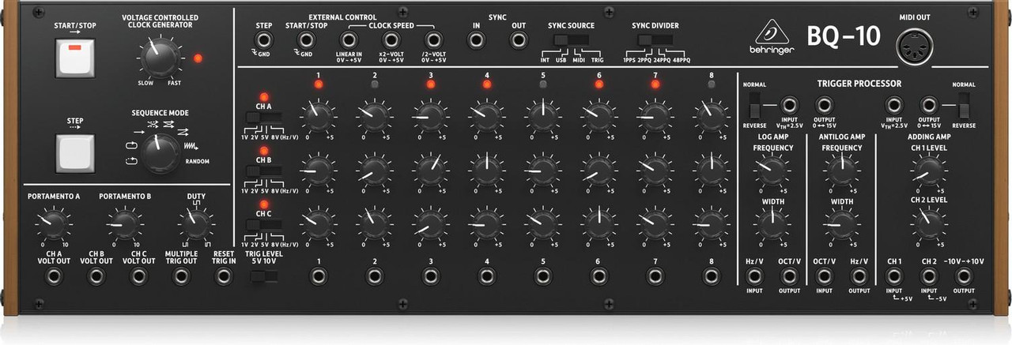Toggle the CH A voltage range switch

click(263, 117)
